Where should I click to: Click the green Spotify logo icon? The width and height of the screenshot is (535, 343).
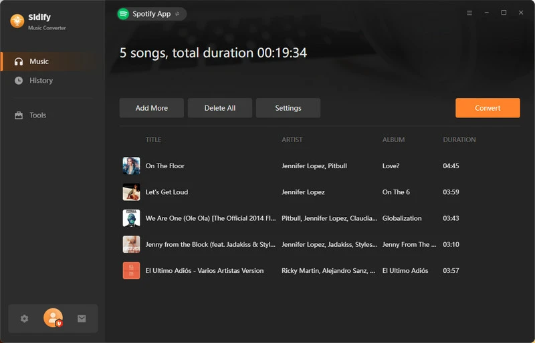(123, 14)
